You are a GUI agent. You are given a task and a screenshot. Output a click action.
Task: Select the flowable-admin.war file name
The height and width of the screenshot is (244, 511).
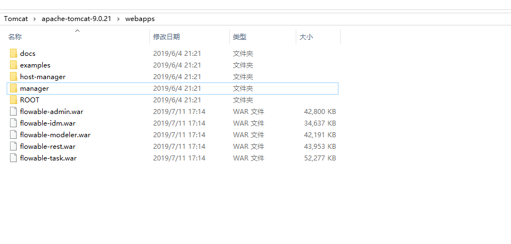coord(52,112)
